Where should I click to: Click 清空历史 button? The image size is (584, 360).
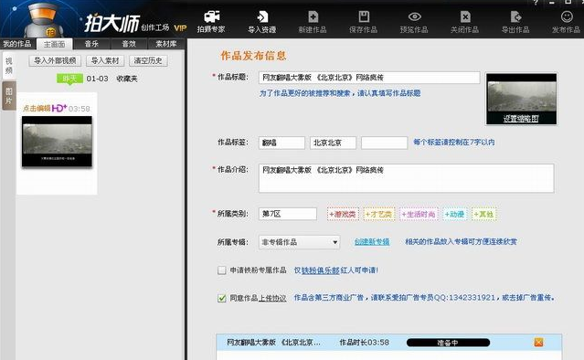pyautogui.click(x=148, y=60)
